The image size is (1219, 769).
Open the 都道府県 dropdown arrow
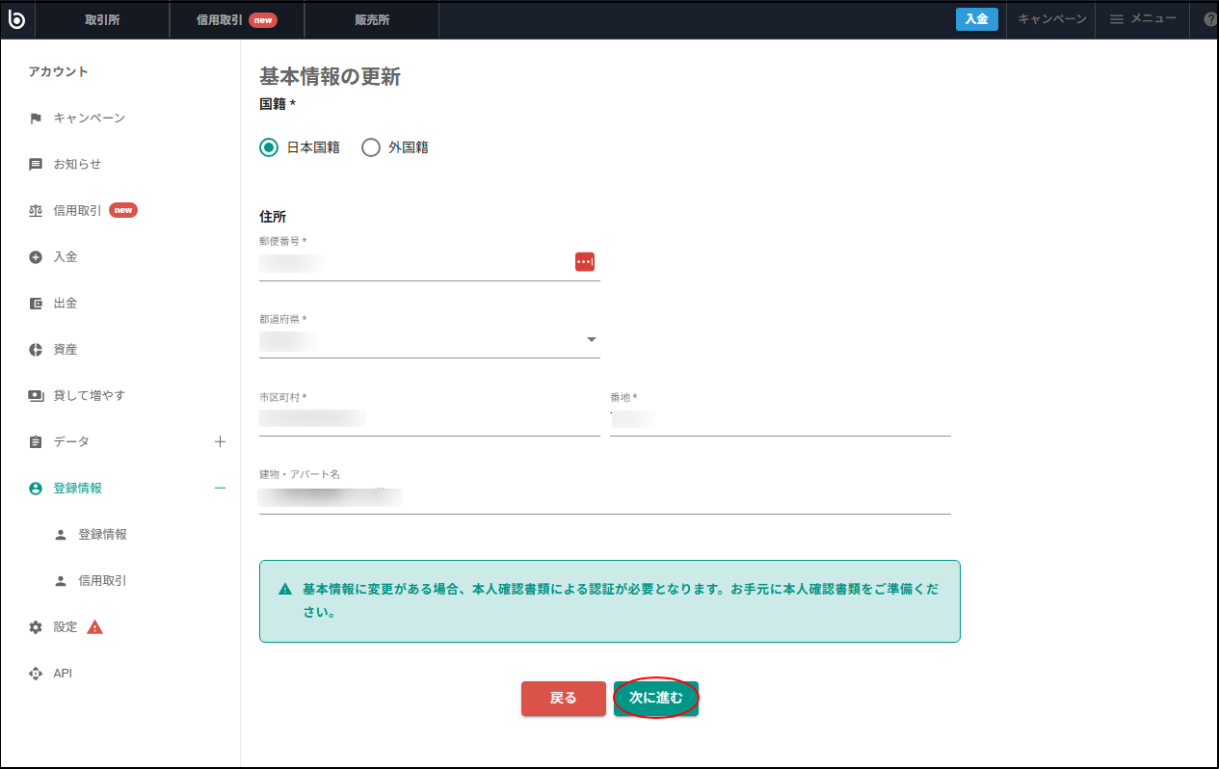point(592,339)
